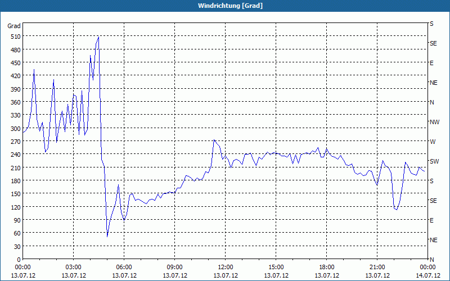Select the 09:00 time label
Viewport: 450px width, 281px height.
[x=175, y=268]
